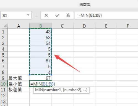138x106 pixels.
Task: Select row 10 header
Action: pyautogui.click(x=4, y=84)
